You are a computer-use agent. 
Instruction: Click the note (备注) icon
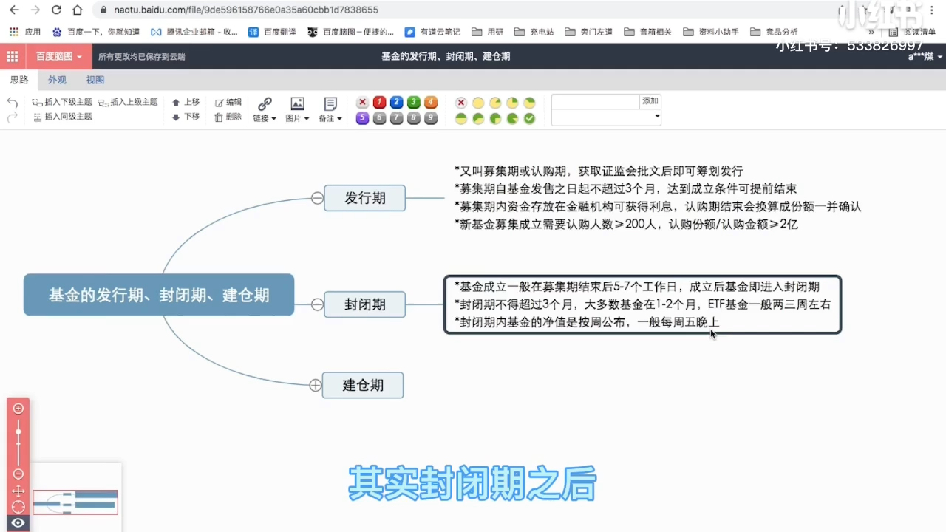click(x=330, y=104)
